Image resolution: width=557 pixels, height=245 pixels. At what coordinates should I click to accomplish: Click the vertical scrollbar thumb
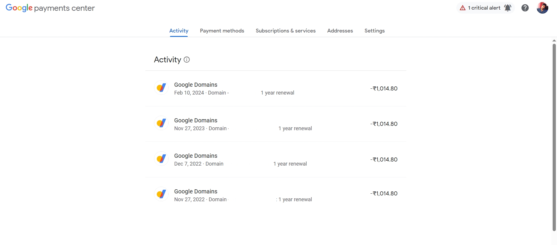tap(554, 137)
